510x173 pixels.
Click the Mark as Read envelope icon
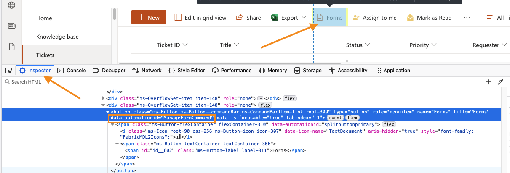(410, 18)
